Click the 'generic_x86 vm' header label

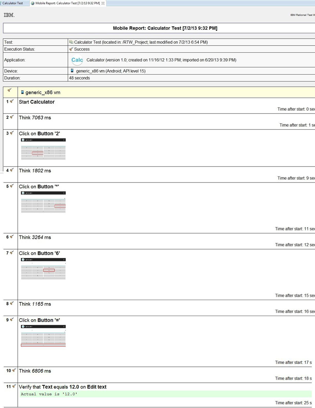pos(43,92)
